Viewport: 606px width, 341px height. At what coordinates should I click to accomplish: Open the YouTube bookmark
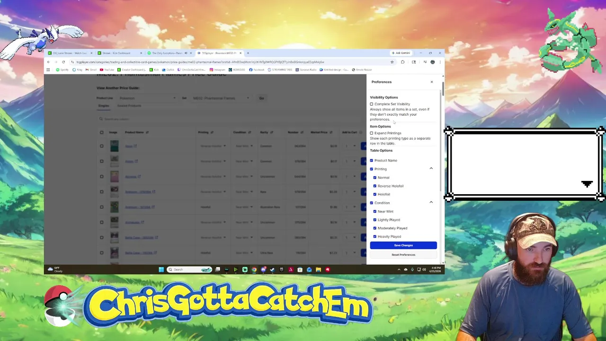(x=107, y=70)
